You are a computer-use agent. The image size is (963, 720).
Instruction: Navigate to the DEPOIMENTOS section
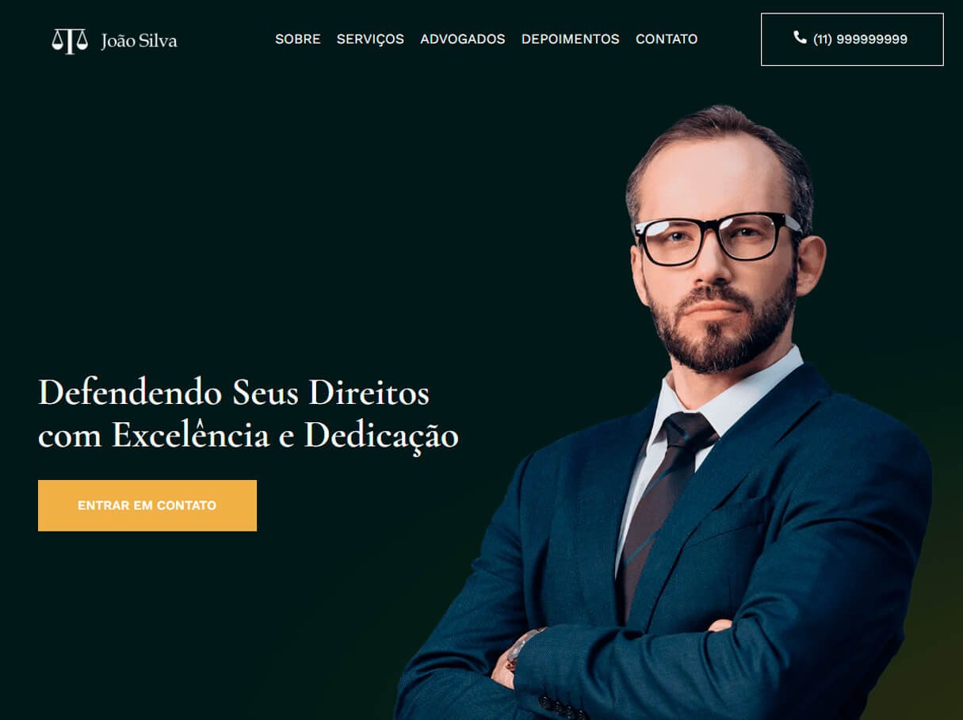tap(571, 39)
